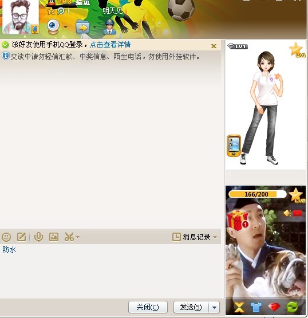The height and width of the screenshot is (318, 308).
Task: Open the emoji smiley picker
Action: (6, 237)
